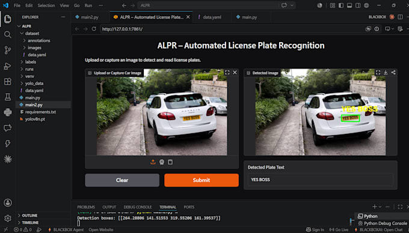Open the Run menu
This screenshot has width=409, height=233.
coord(88,5)
